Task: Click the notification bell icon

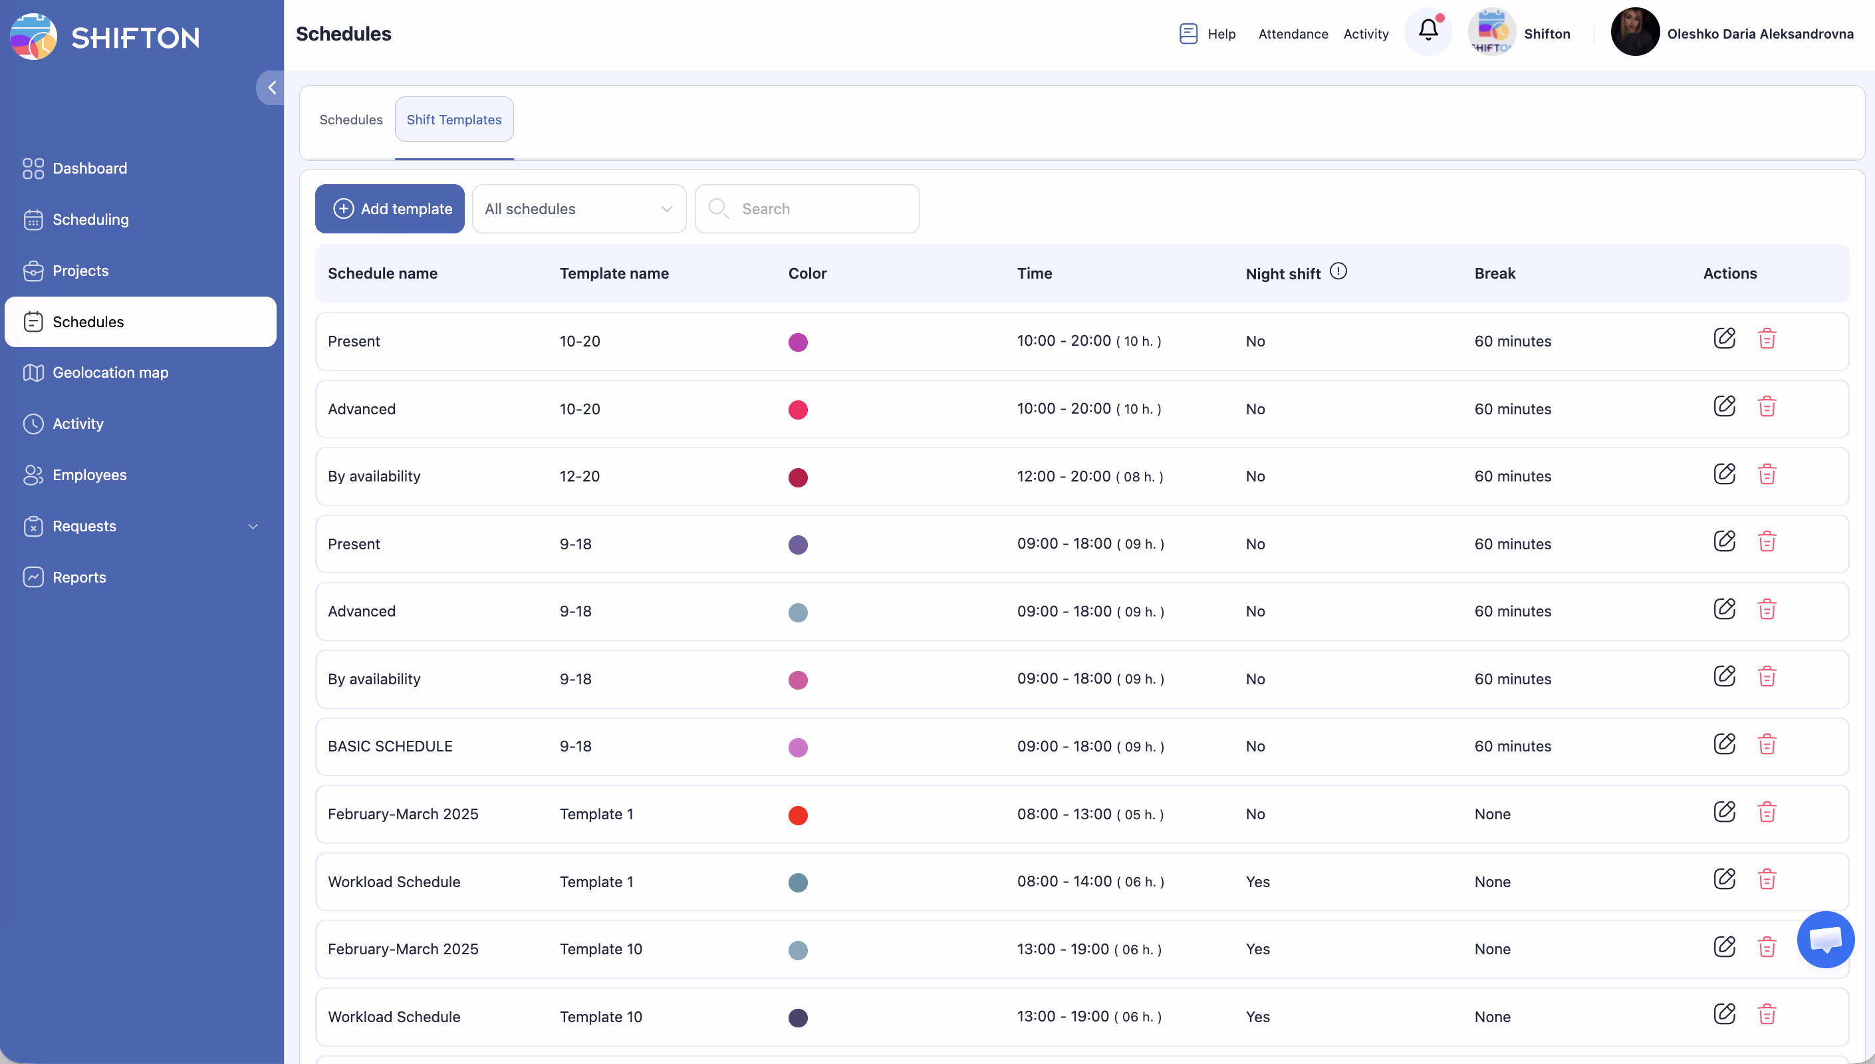Action: (1428, 31)
